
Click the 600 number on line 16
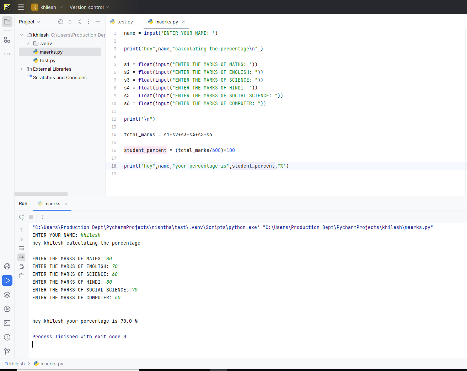click(x=216, y=150)
